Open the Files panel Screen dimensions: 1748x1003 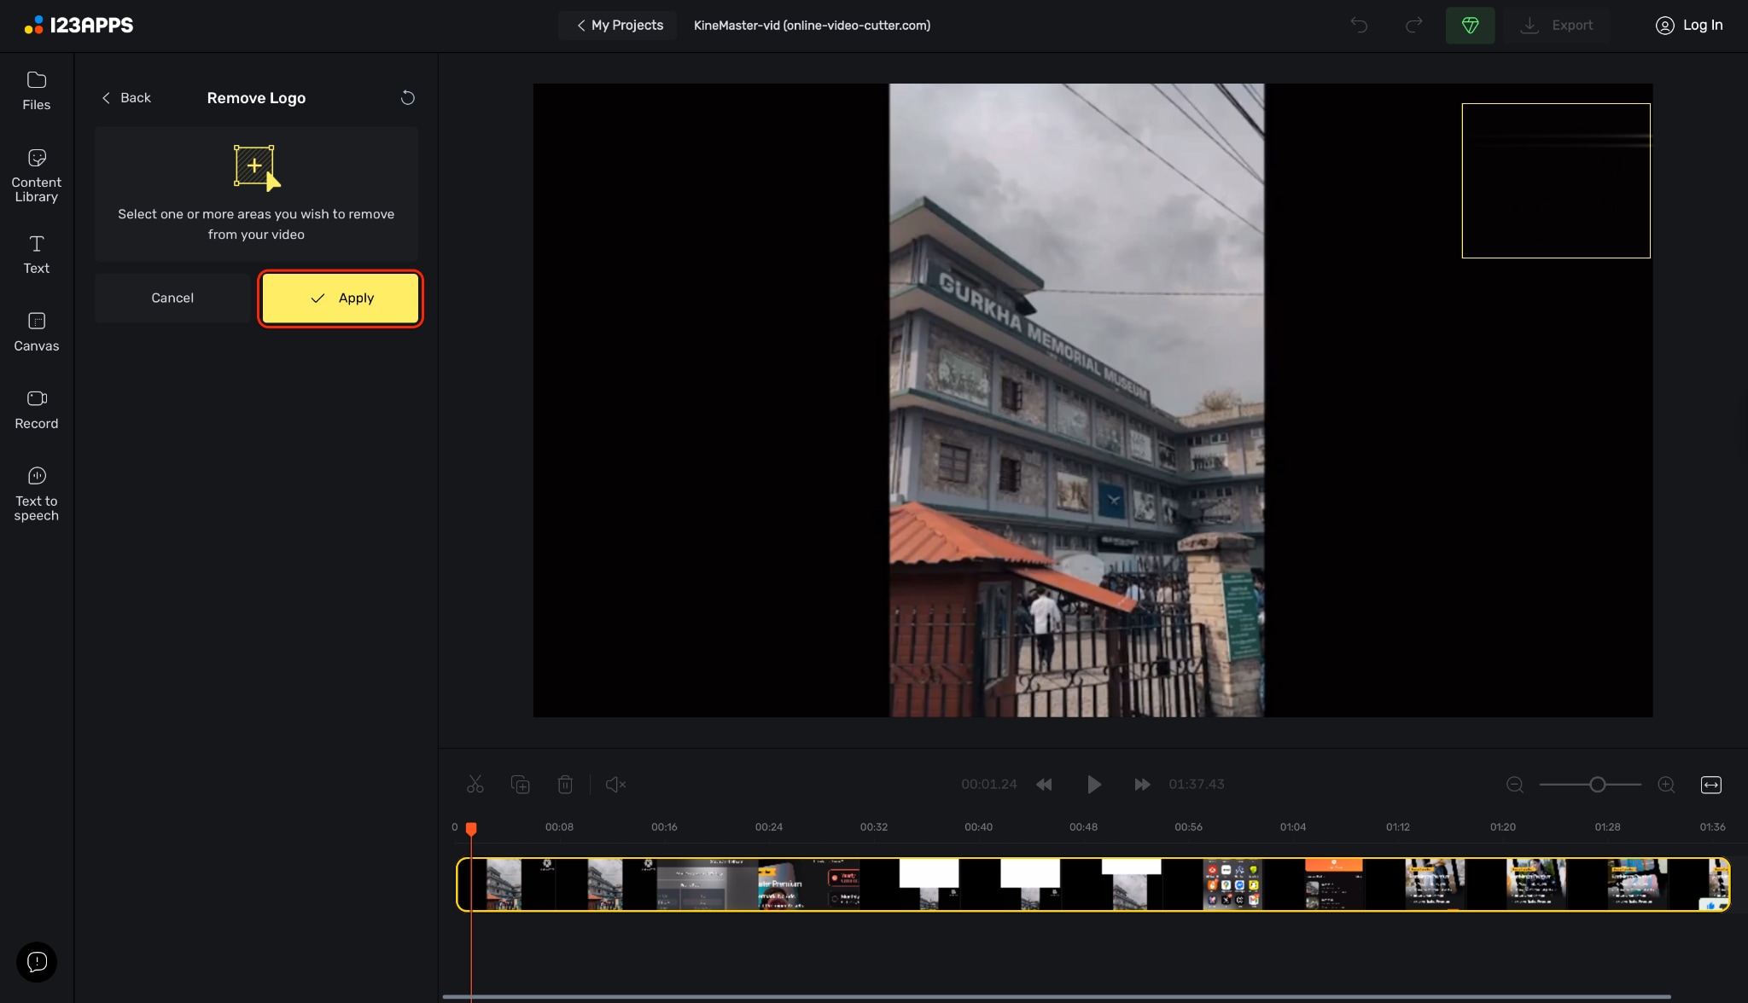point(36,90)
